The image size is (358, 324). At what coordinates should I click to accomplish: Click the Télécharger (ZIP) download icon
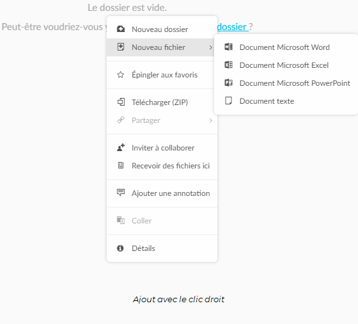[x=121, y=102]
